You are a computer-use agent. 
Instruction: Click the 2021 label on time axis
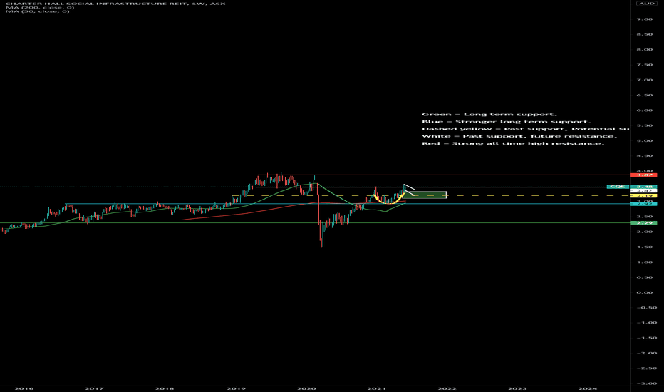click(x=377, y=388)
